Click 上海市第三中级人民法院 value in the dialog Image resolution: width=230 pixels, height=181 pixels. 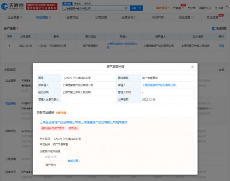(76, 92)
